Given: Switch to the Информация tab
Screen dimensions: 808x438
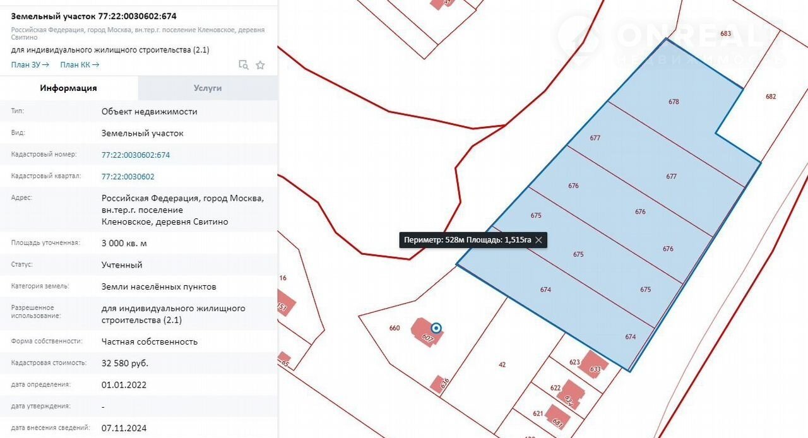Looking at the screenshot, I should [x=68, y=88].
